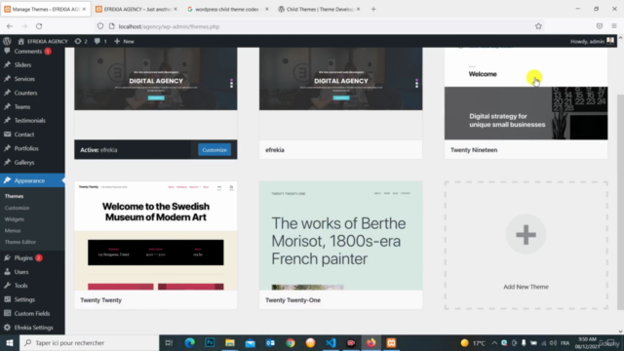This screenshot has height=351, width=624.
Task: Open Firefox hamburger menu
Action: [x=614, y=26]
